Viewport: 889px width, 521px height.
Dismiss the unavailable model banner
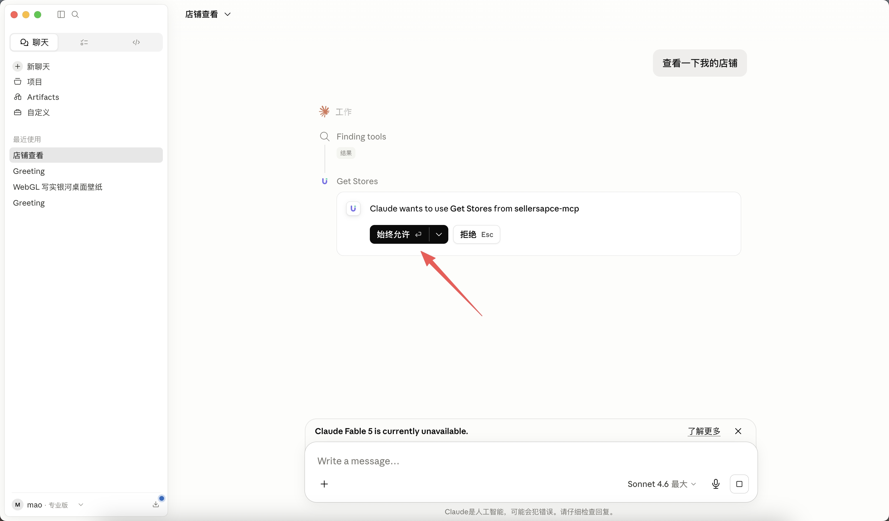738,431
